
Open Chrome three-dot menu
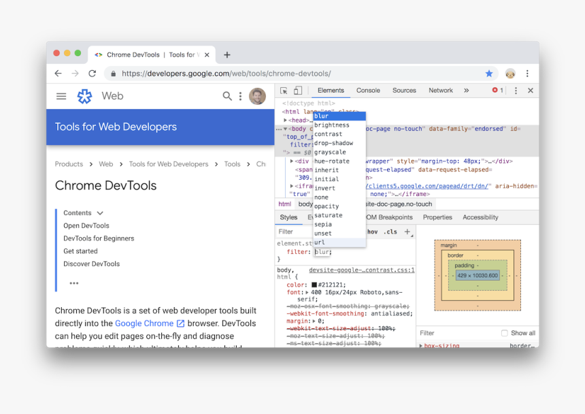click(x=527, y=74)
